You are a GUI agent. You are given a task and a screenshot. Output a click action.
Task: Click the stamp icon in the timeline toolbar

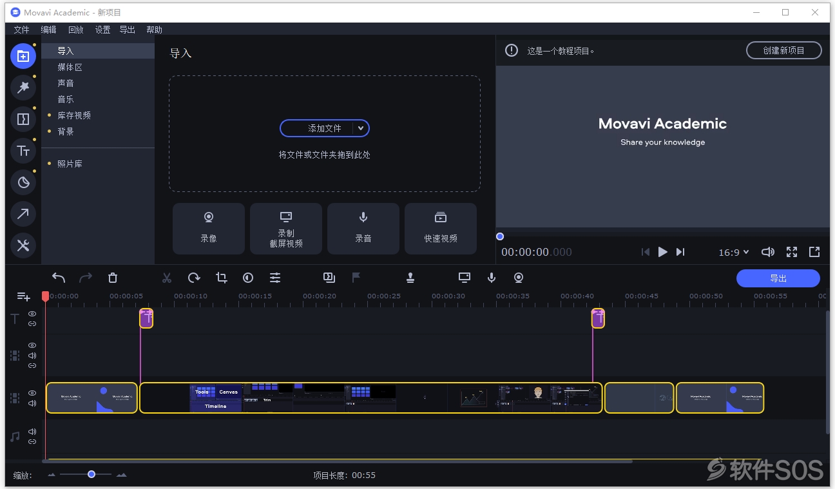click(x=410, y=278)
